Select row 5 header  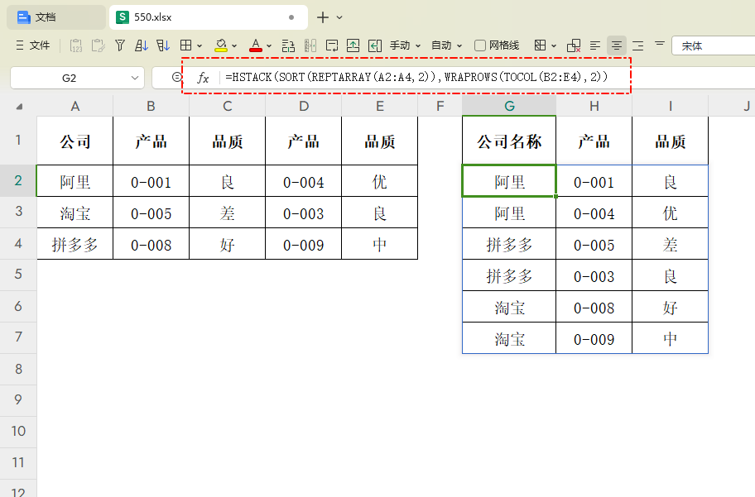coord(18,275)
